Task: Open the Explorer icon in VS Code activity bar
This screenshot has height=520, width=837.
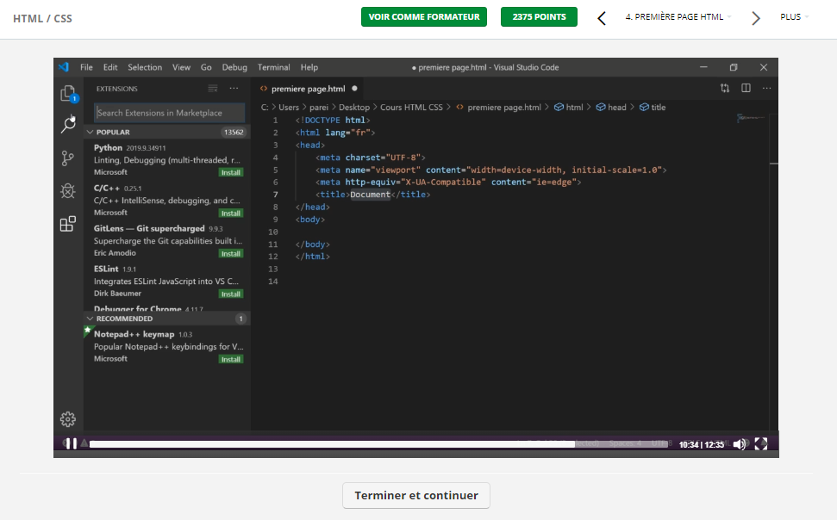Action: (68, 94)
